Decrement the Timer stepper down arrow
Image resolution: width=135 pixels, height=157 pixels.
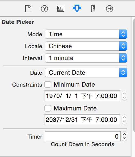[x=124, y=139]
